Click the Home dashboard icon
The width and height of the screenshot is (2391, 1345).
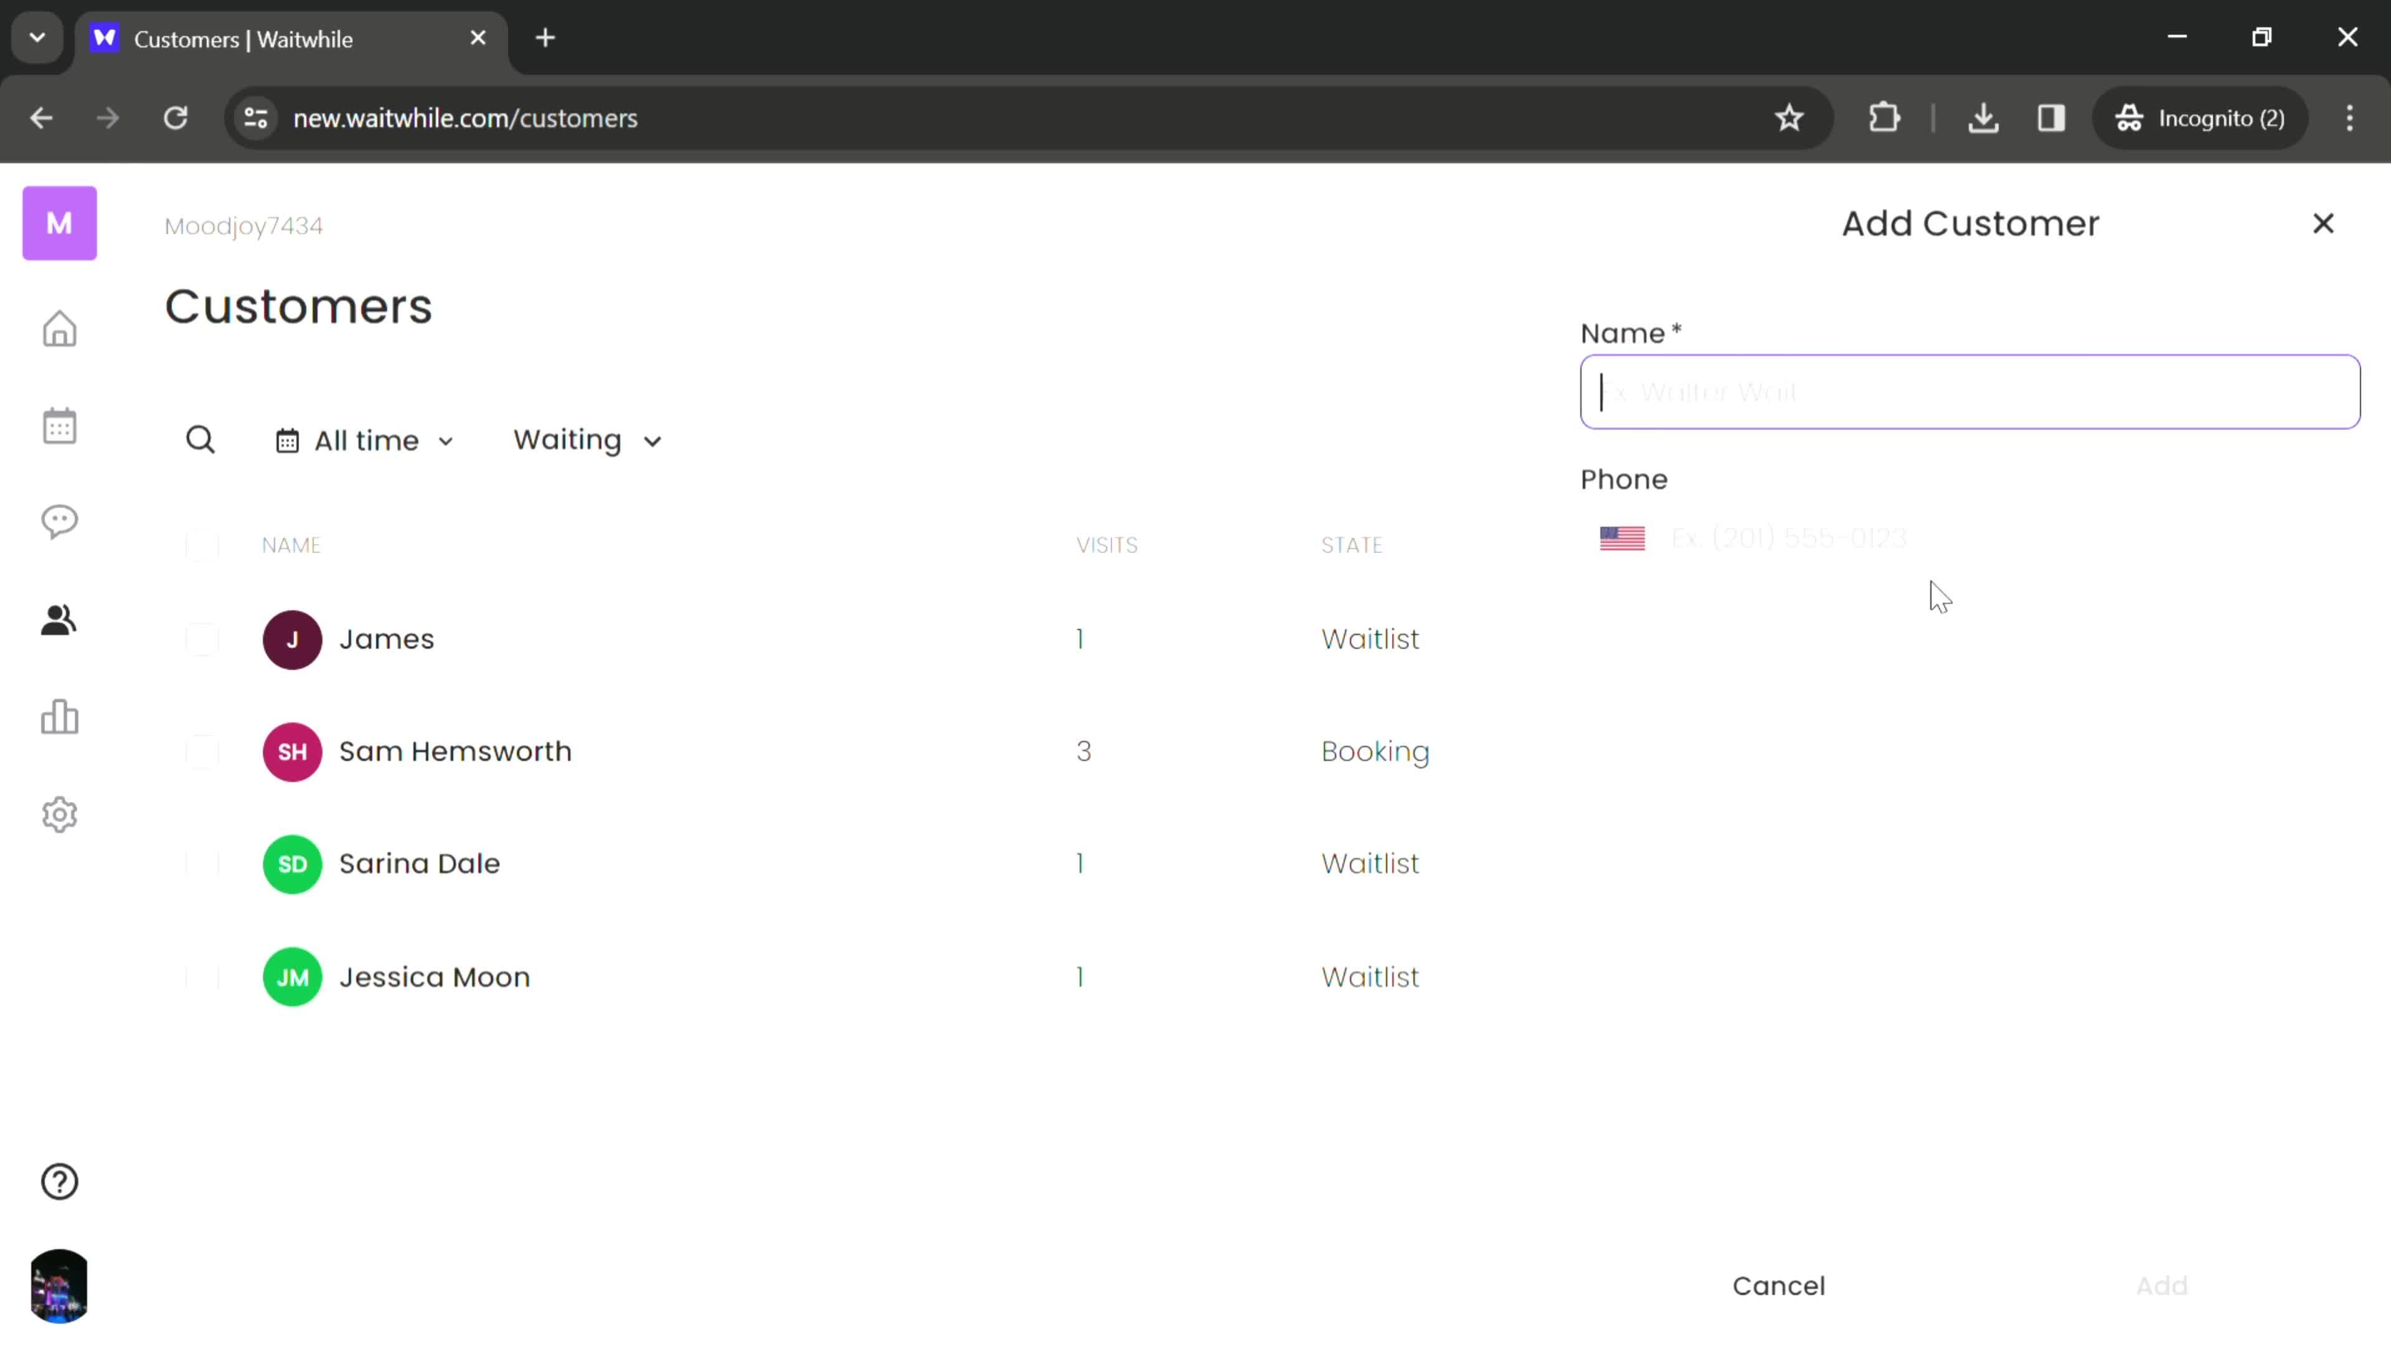pos(59,328)
